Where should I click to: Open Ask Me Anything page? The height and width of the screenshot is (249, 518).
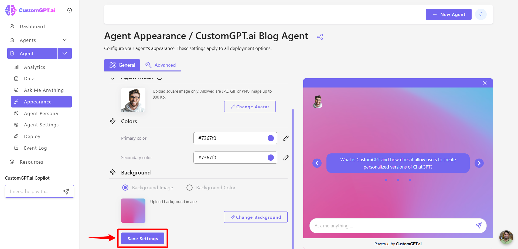coord(44,90)
